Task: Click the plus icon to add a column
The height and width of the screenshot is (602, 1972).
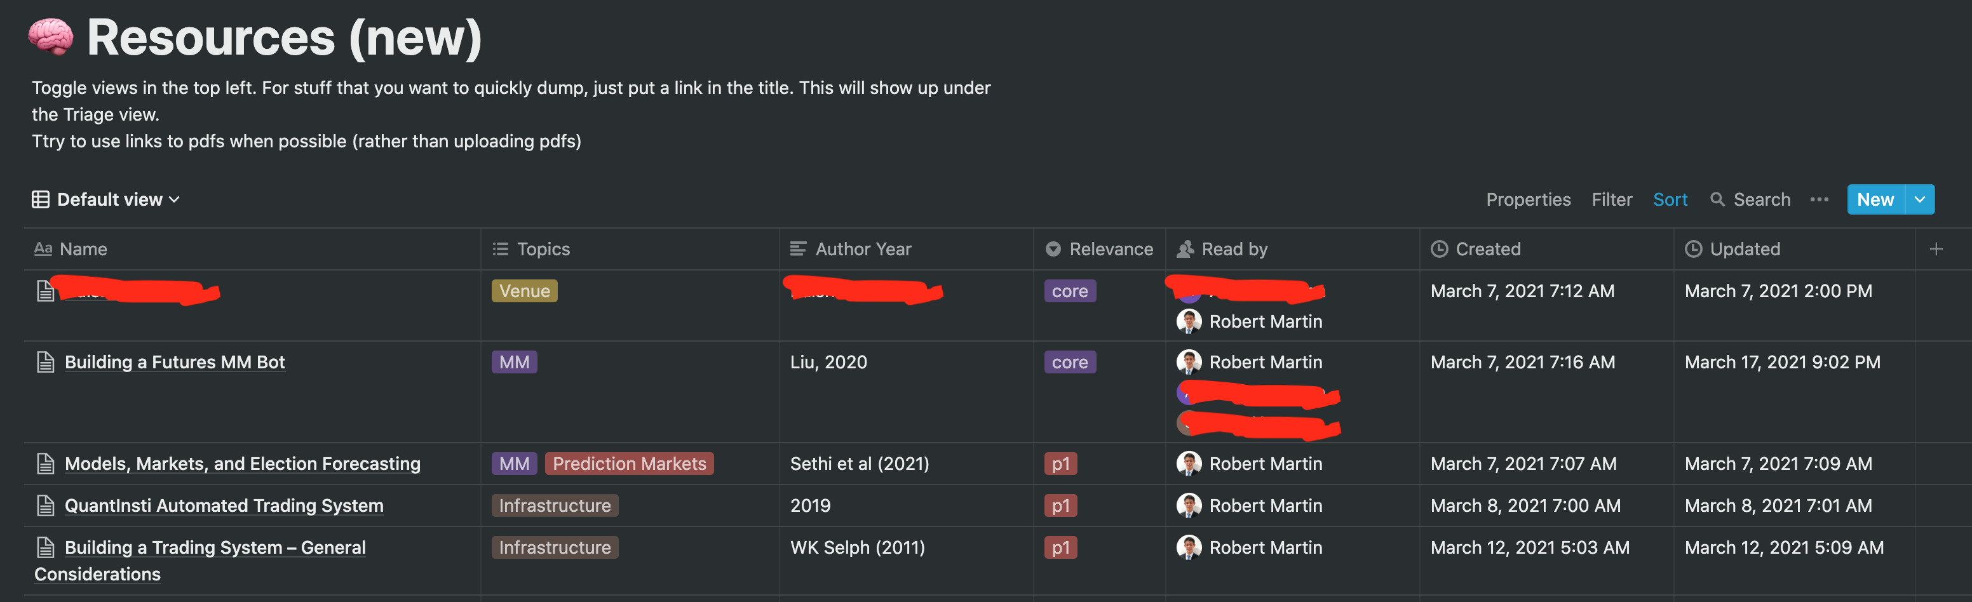Action: pos(1936,248)
